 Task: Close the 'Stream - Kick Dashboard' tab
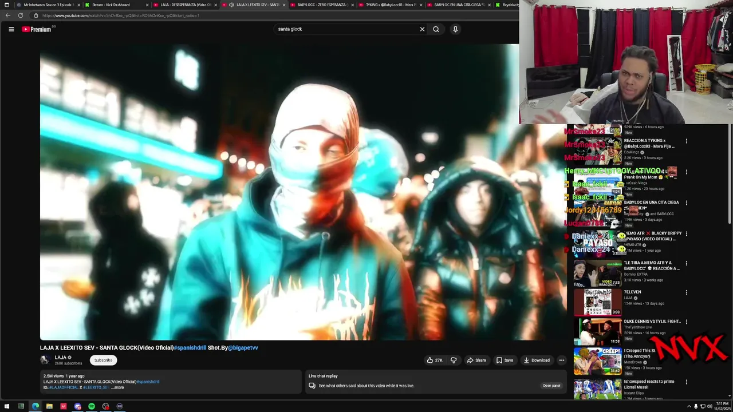[147, 5]
